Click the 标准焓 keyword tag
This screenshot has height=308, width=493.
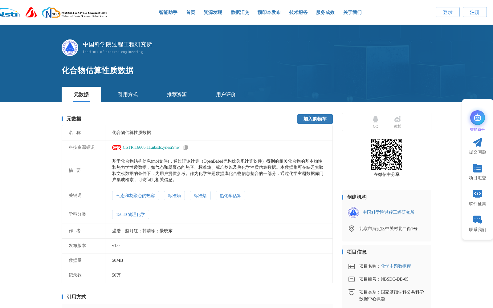click(200, 196)
